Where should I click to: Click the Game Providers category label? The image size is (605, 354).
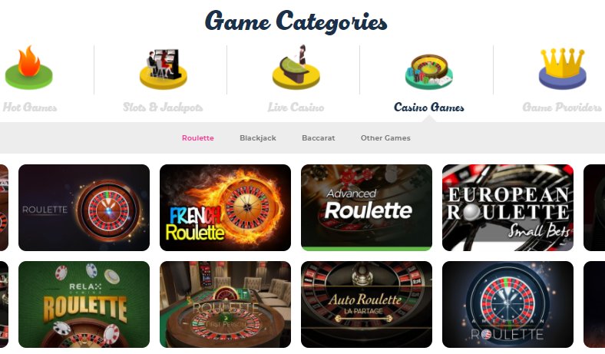click(562, 107)
